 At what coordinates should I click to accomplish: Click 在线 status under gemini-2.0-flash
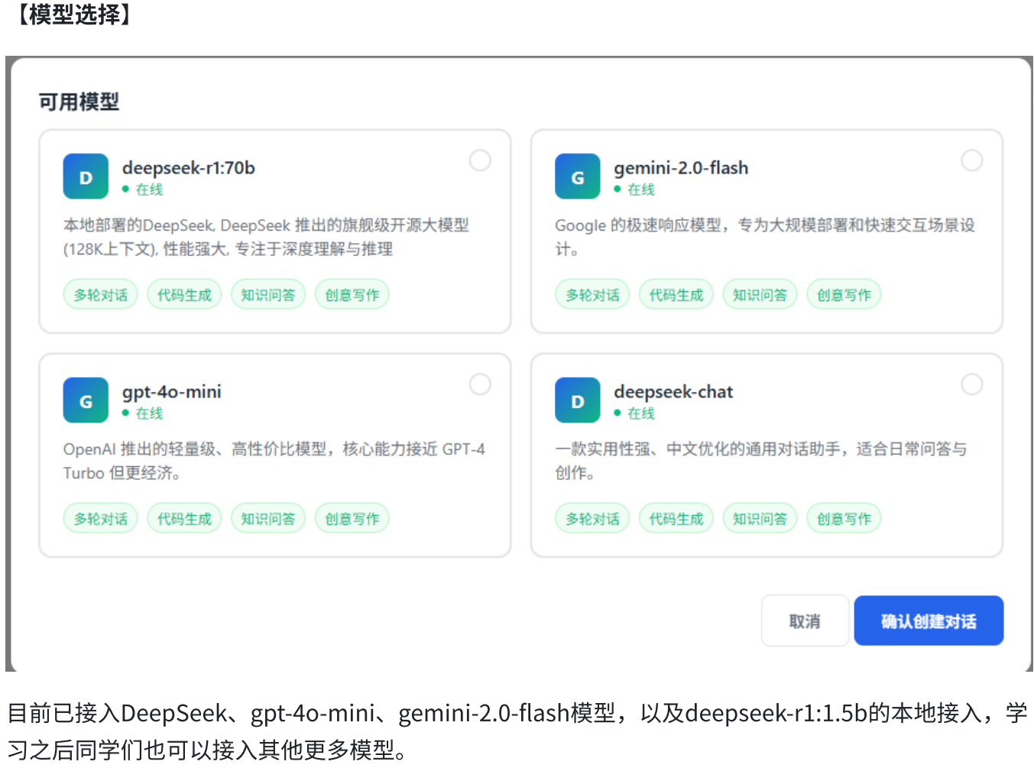pyautogui.click(x=634, y=190)
